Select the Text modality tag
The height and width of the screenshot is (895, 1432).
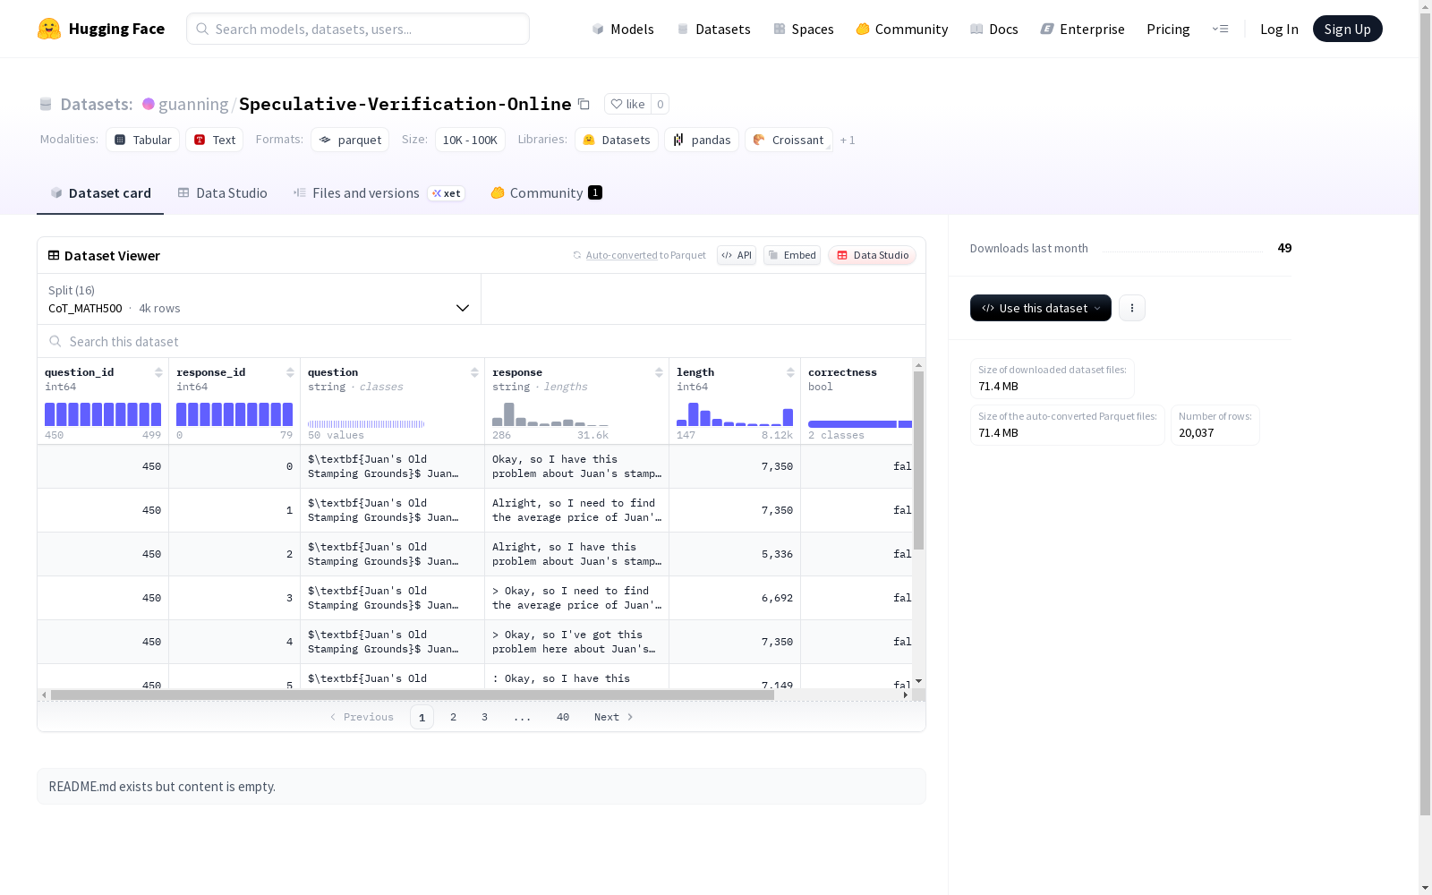215,140
